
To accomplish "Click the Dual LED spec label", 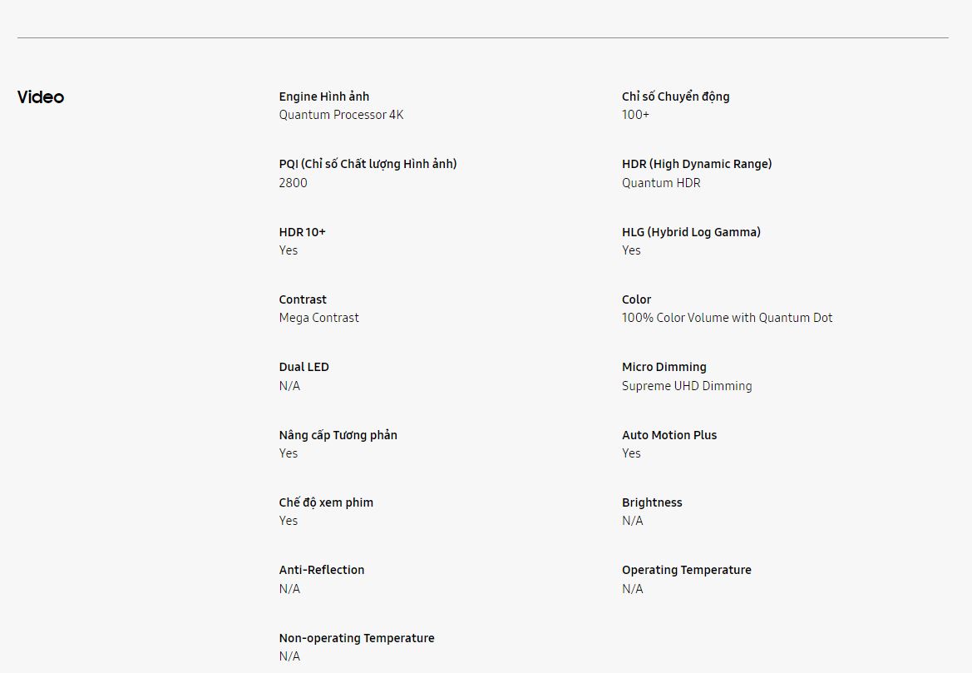I will (x=304, y=367).
